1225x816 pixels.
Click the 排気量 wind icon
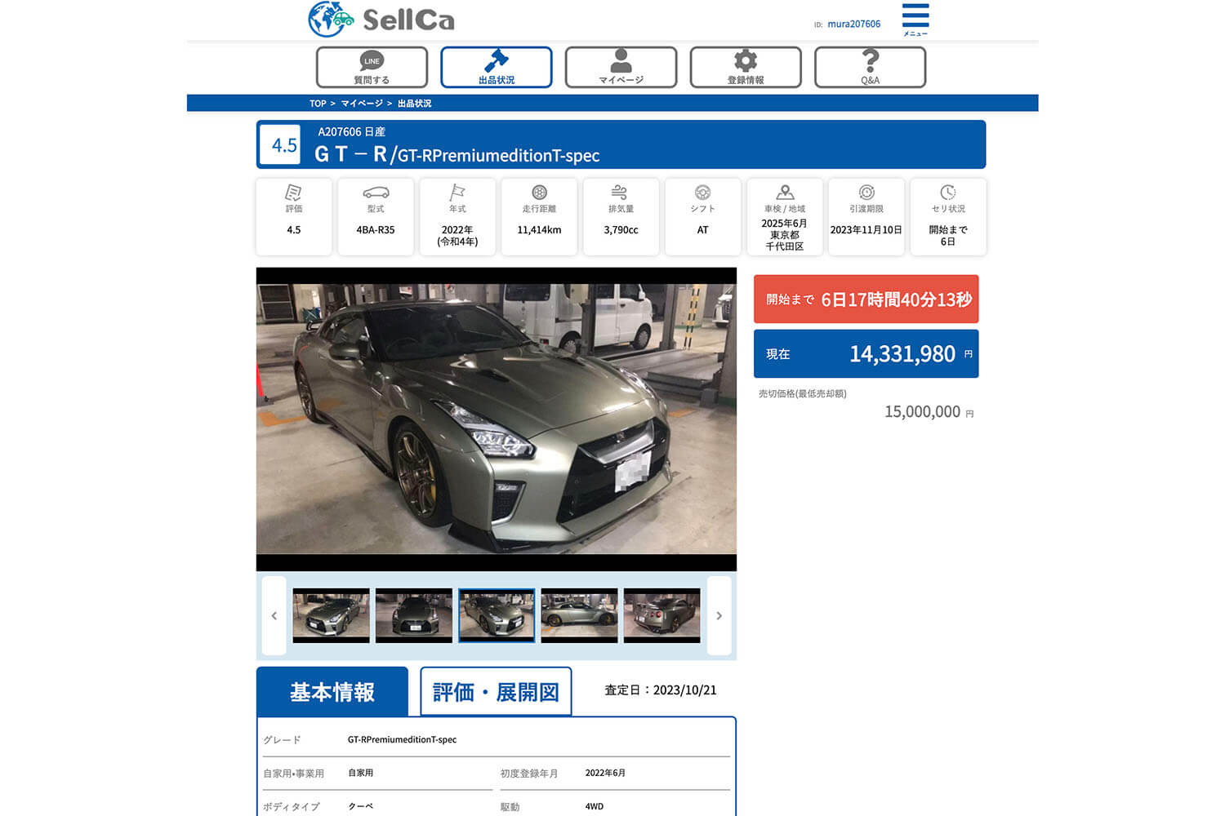[621, 193]
